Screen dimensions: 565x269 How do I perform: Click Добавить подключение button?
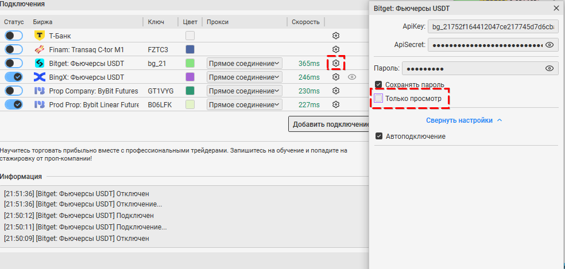[x=330, y=124]
